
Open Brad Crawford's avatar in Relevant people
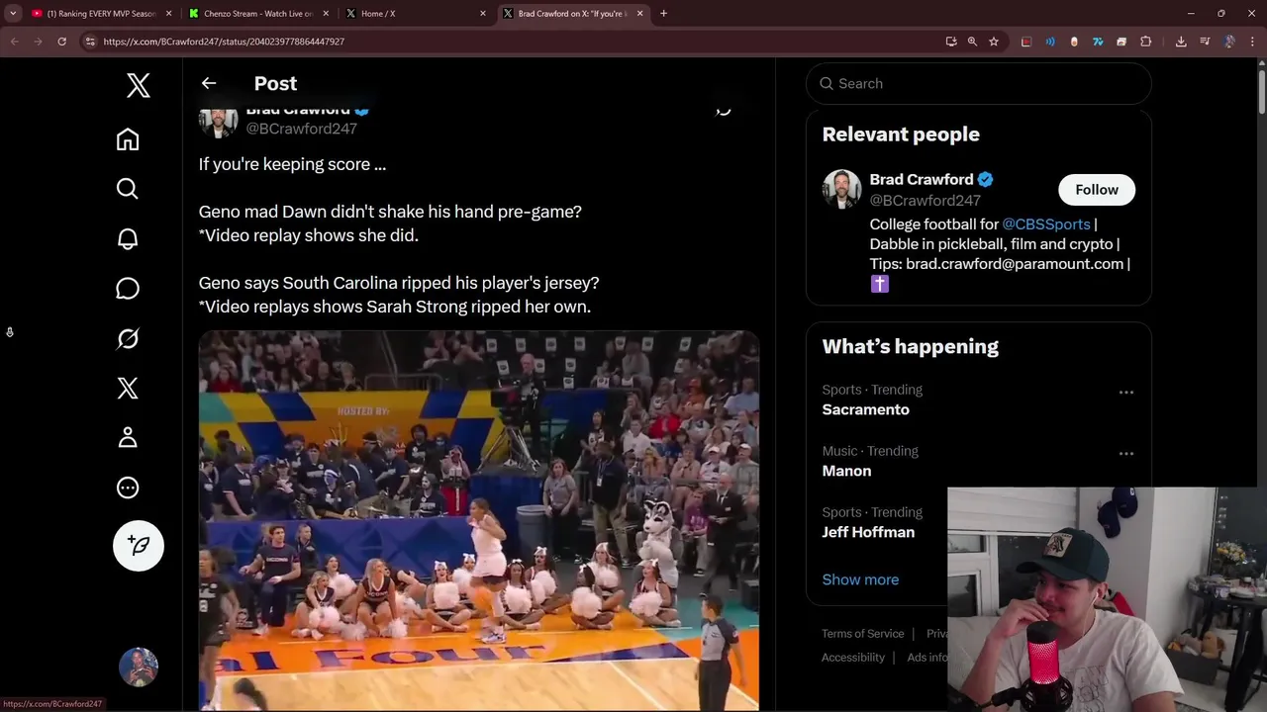841,189
